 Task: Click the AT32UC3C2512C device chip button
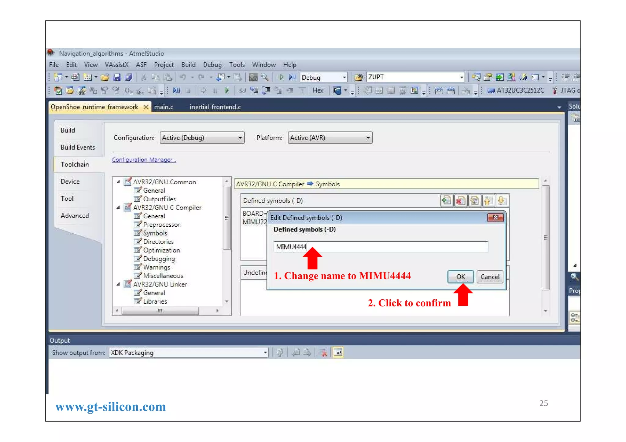516,90
